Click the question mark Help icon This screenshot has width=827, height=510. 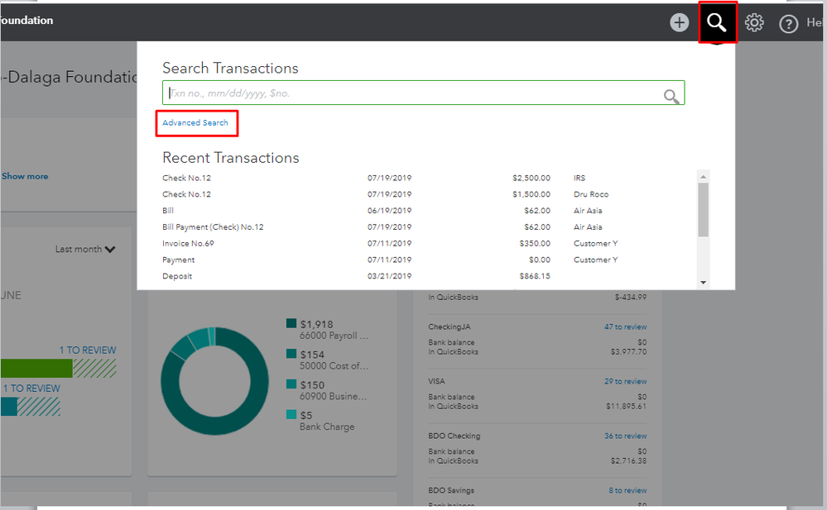coord(788,24)
